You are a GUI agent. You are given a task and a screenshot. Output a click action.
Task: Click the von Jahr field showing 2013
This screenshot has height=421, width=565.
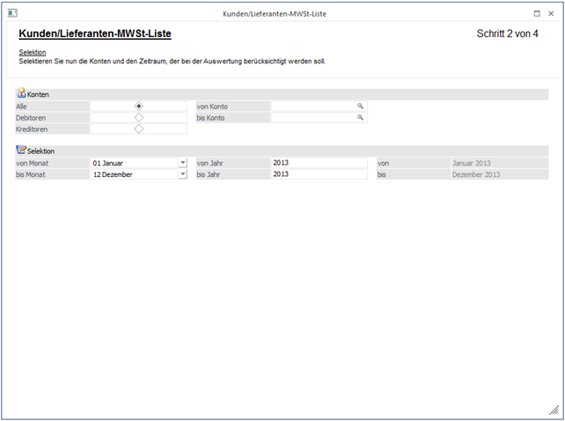[x=319, y=163]
